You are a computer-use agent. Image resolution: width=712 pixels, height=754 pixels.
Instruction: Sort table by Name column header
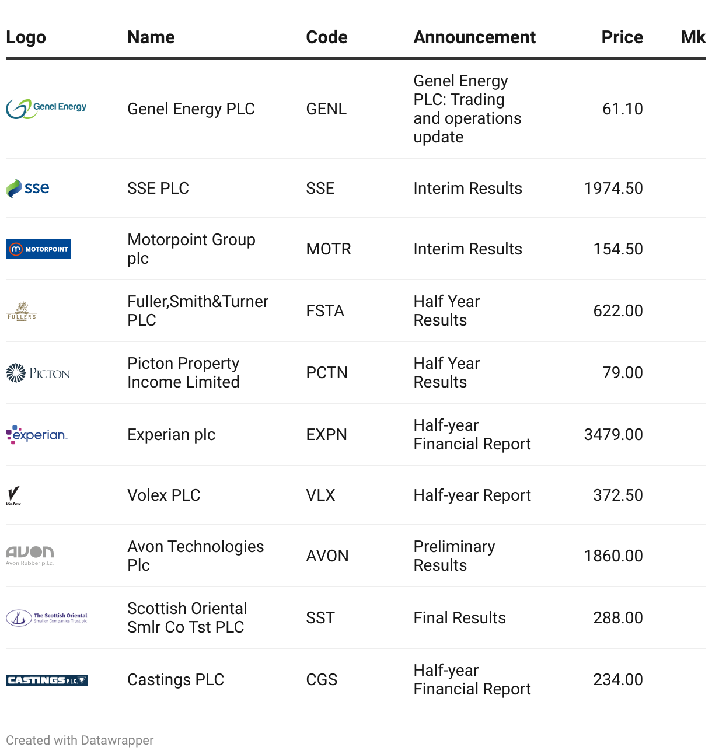[x=151, y=37]
